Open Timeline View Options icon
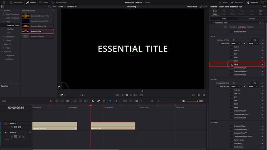267x150 pixels. click(x=4, y=101)
